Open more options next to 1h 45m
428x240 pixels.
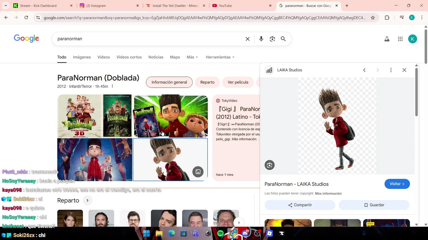point(112,86)
